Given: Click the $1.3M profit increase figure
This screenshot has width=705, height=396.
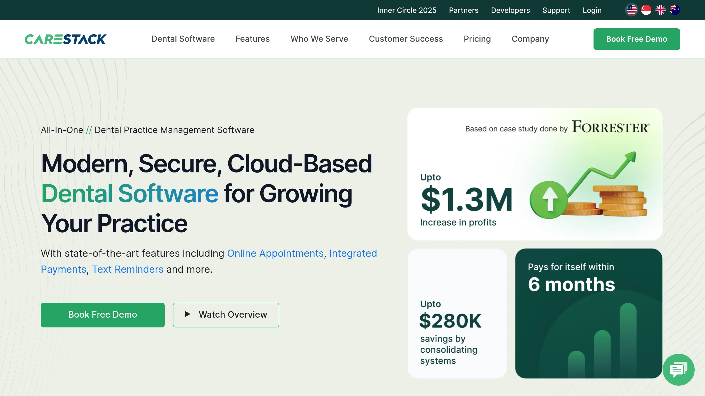Looking at the screenshot, I should pos(466,200).
